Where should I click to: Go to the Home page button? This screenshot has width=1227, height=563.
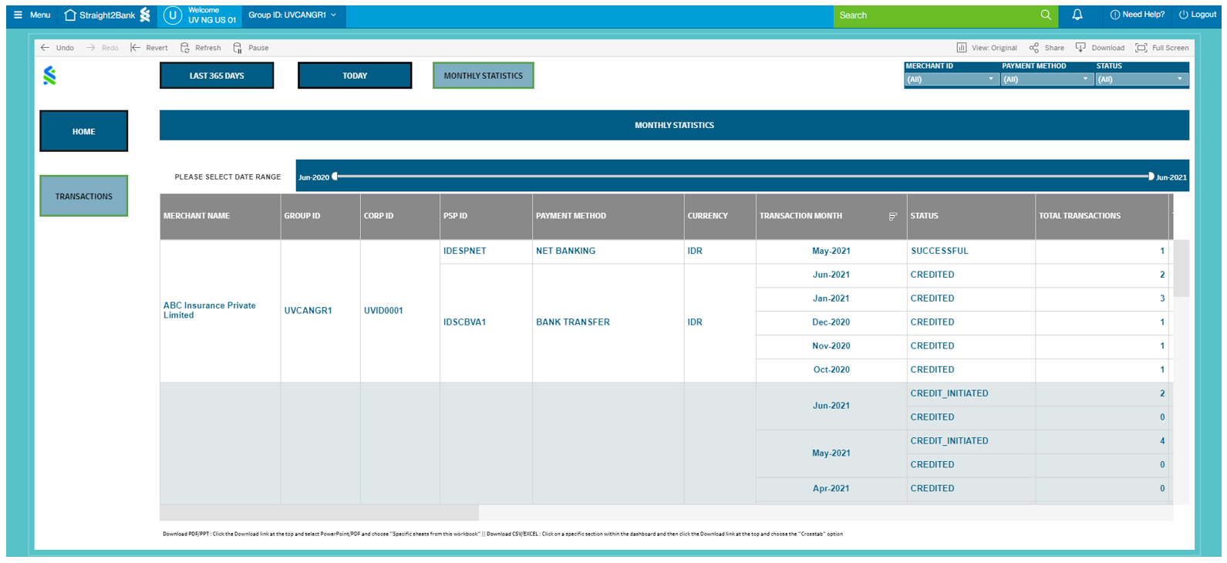[84, 131]
